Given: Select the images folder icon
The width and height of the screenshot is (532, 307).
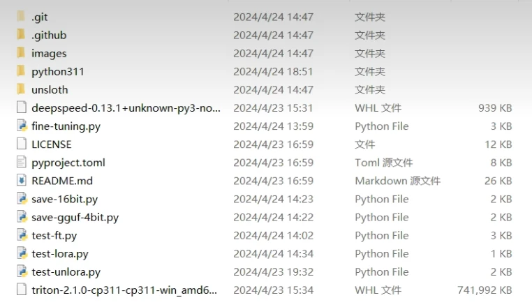Looking at the screenshot, I should [20, 53].
